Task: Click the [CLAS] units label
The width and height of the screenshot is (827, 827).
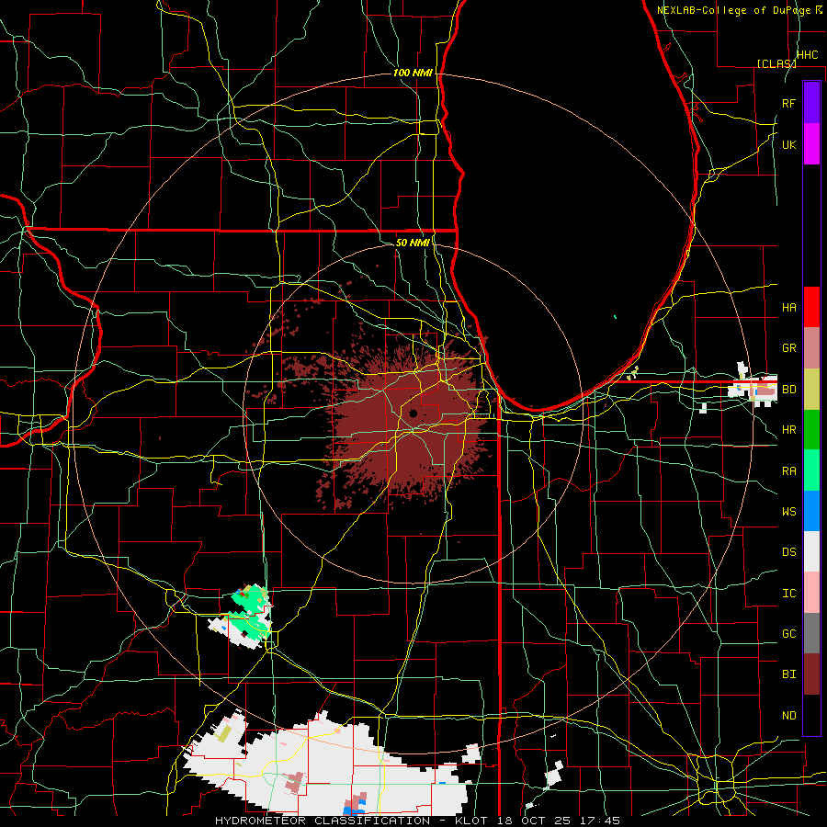Action: tap(776, 63)
